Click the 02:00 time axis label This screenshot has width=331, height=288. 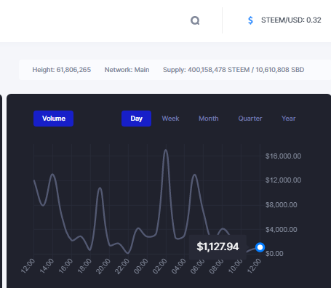160,266
